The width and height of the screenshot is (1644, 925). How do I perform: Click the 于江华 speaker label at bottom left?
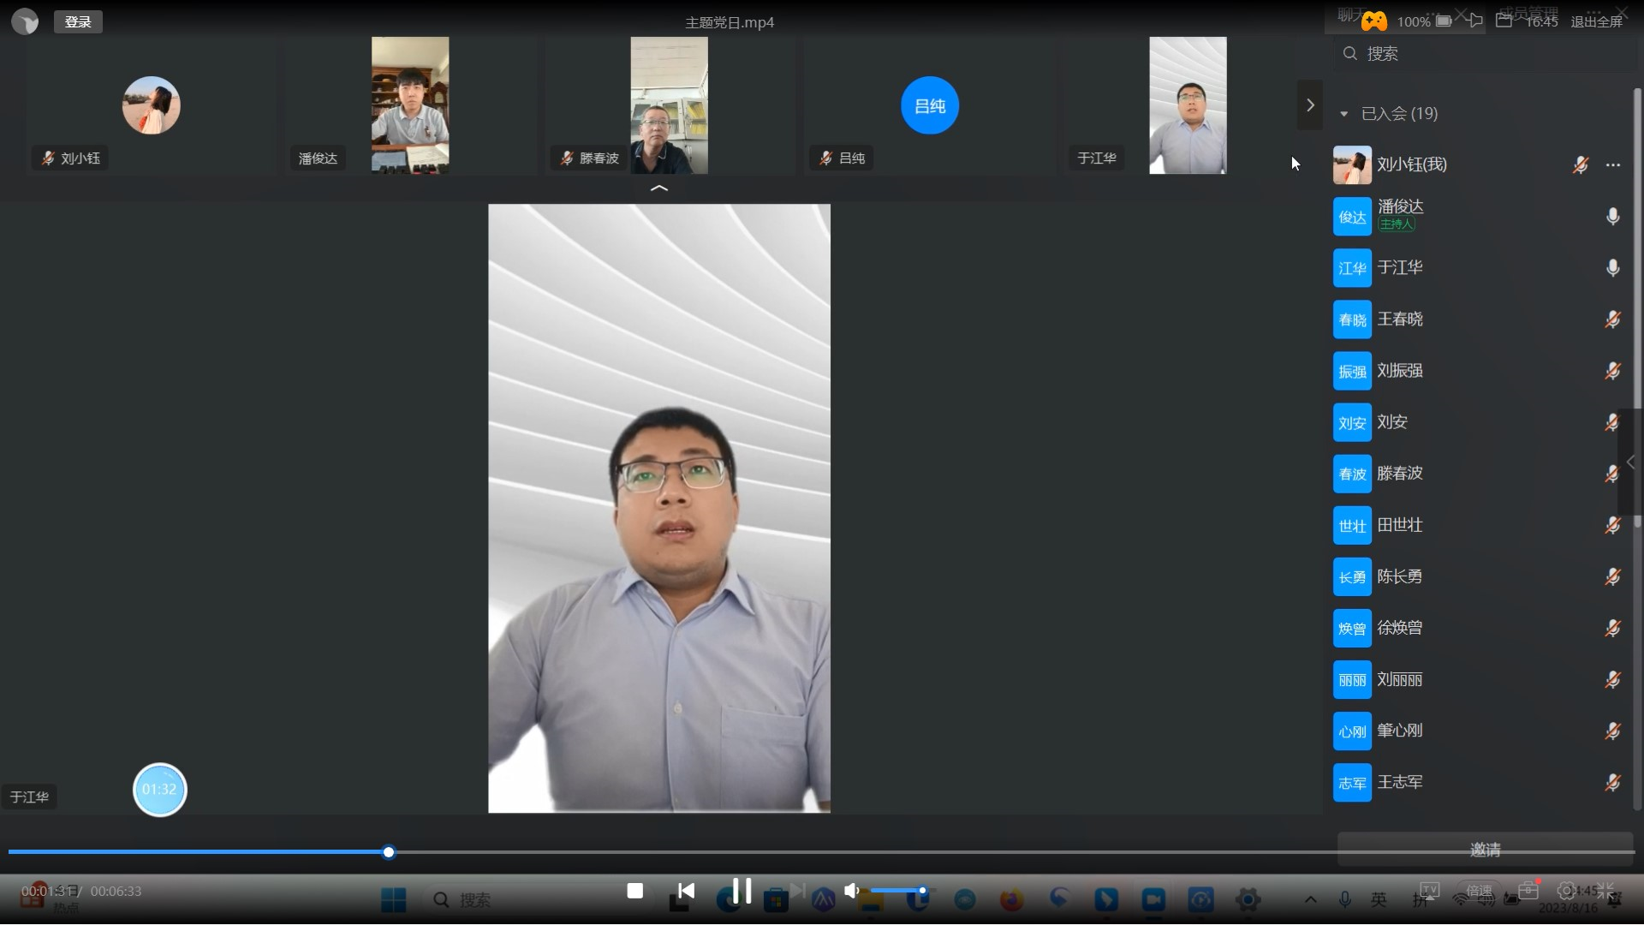tap(29, 797)
